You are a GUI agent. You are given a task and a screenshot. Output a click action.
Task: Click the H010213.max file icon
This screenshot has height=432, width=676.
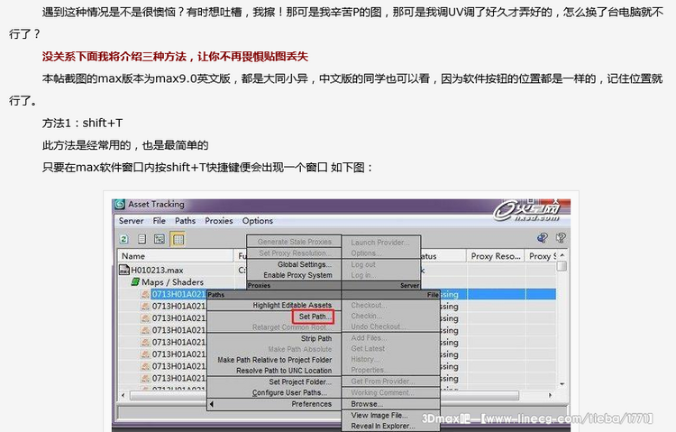[x=124, y=271]
